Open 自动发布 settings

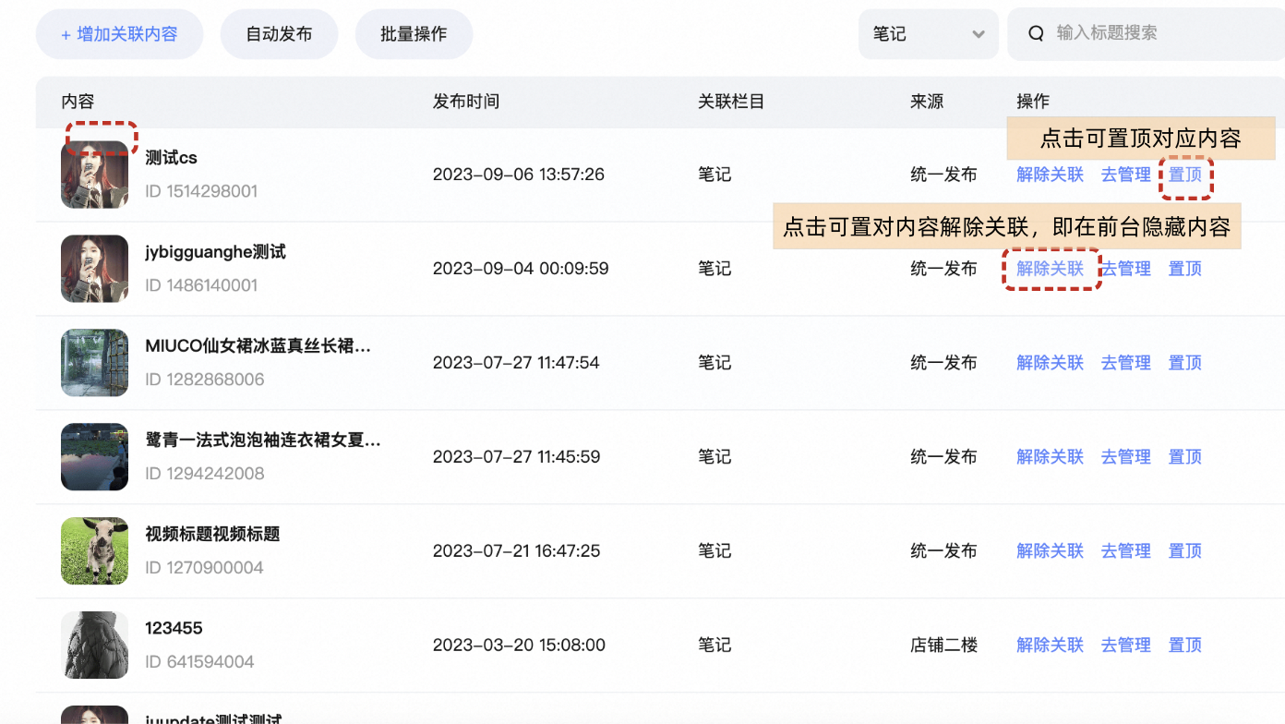click(279, 34)
